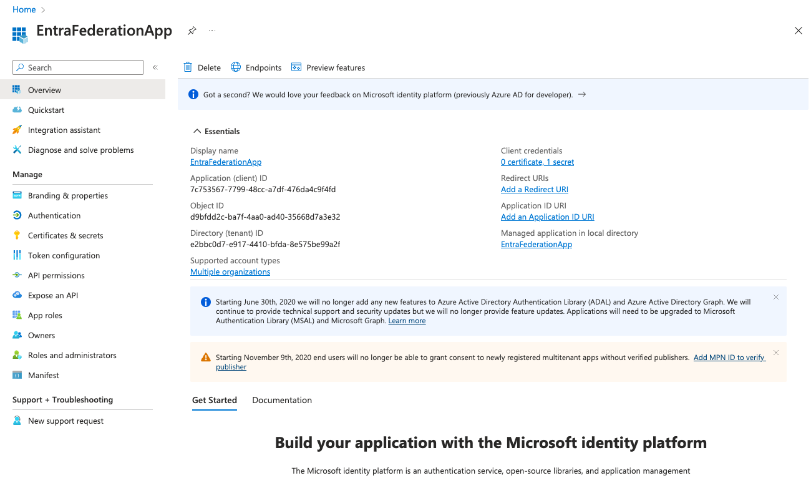Click the 0 certificate, 1 secret link
This screenshot has height=478, width=811.
537,162
